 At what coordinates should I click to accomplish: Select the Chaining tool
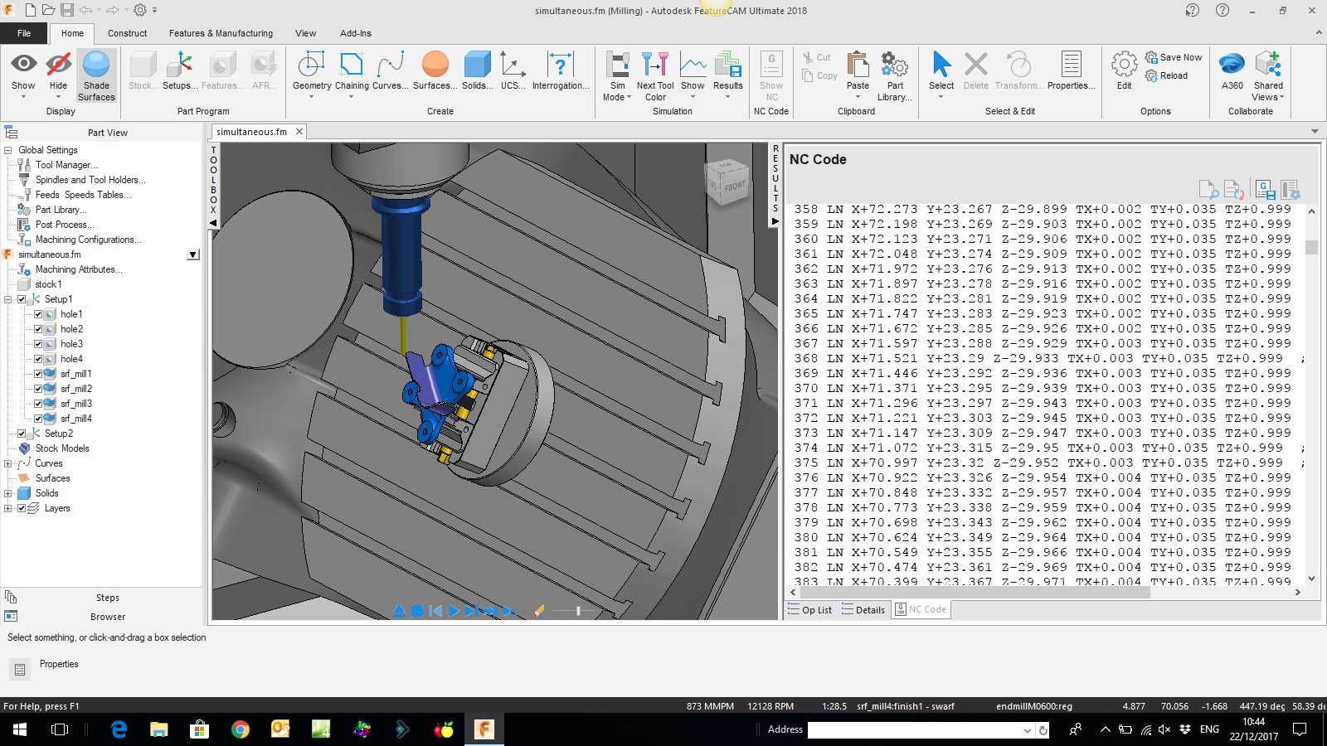click(x=352, y=75)
